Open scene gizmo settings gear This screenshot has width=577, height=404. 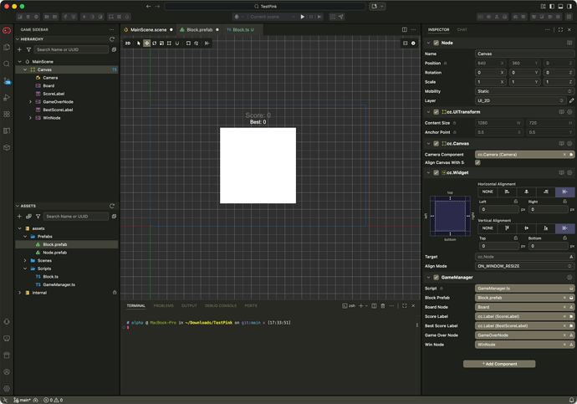click(413, 43)
